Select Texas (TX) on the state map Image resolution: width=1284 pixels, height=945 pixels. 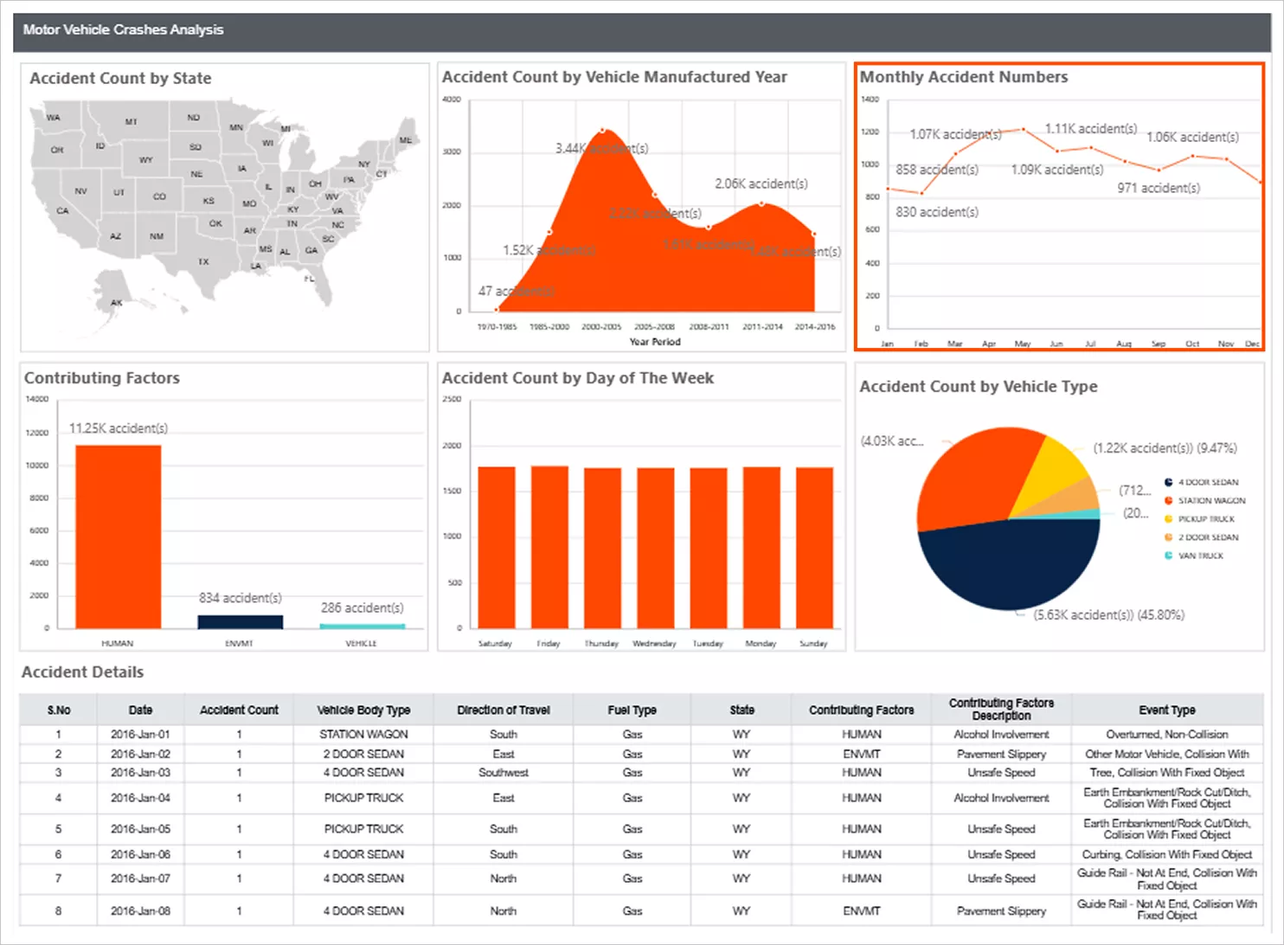203,260
